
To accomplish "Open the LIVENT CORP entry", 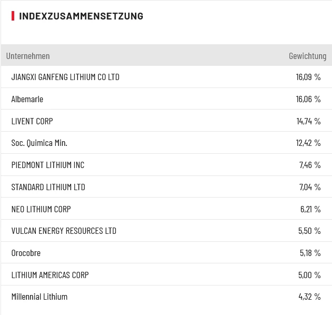I will pyautogui.click(x=32, y=121).
